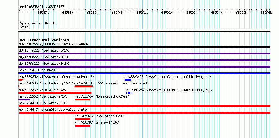The height and width of the screenshot is (138, 279).
Task: Click the short red glyph under esv3629850
Action: (21, 80)
